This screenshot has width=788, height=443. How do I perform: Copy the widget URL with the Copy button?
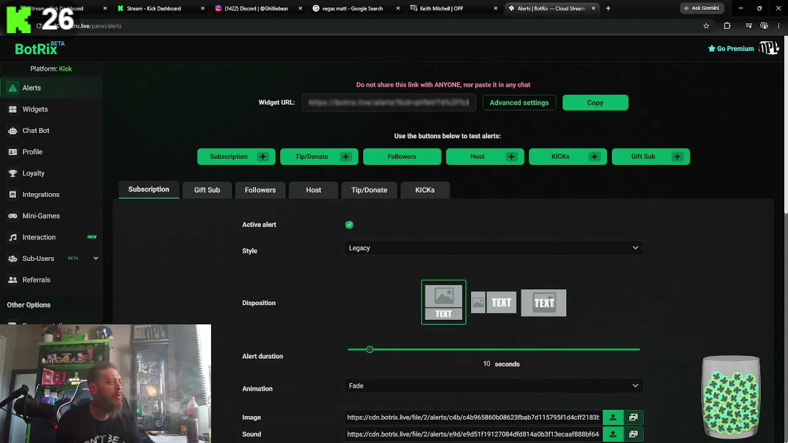[595, 103]
